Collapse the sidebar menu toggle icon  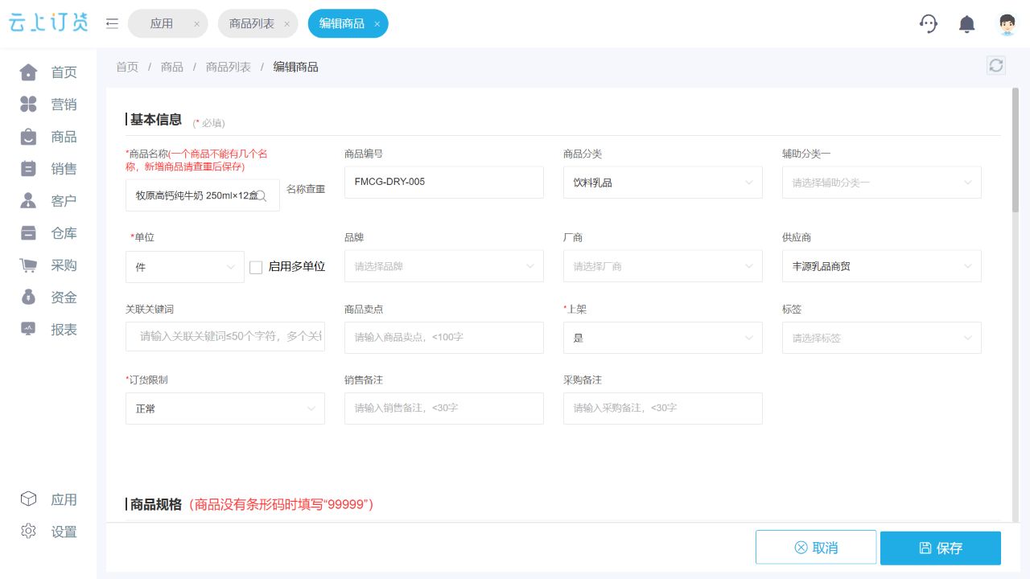(112, 23)
